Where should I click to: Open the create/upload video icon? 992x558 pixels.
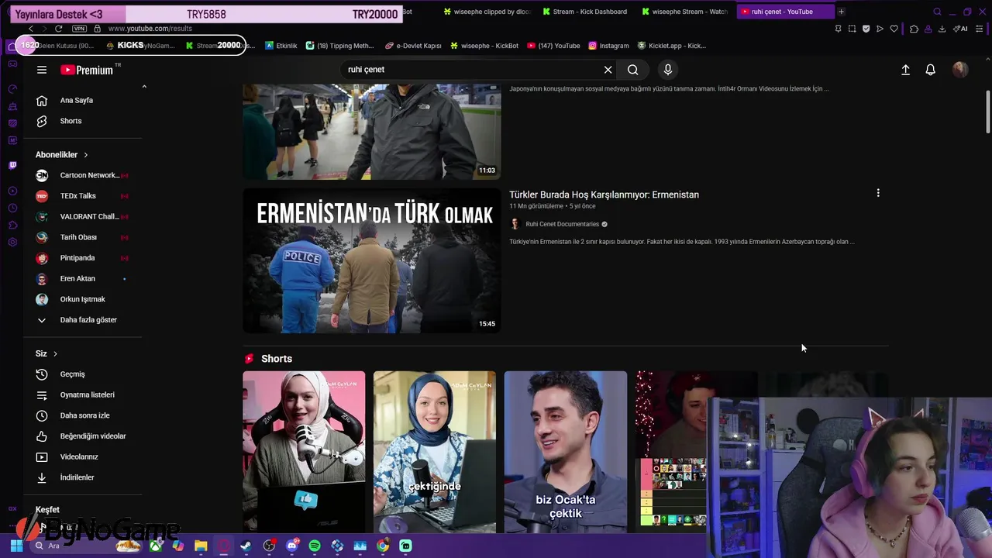(x=905, y=70)
